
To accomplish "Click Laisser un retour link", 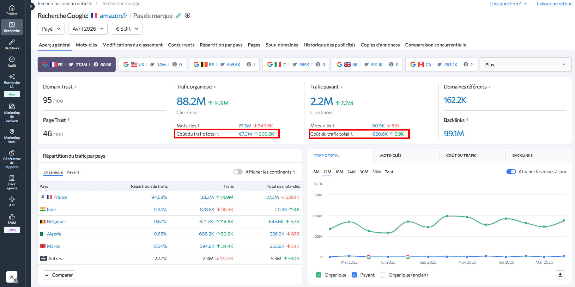I will point(554,4).
